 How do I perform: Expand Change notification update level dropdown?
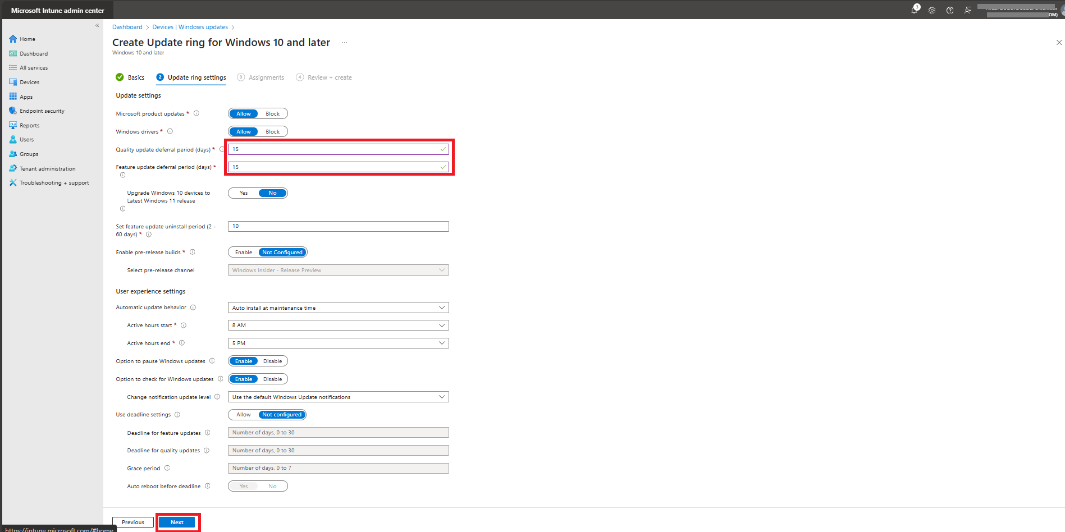pos(339,397)
